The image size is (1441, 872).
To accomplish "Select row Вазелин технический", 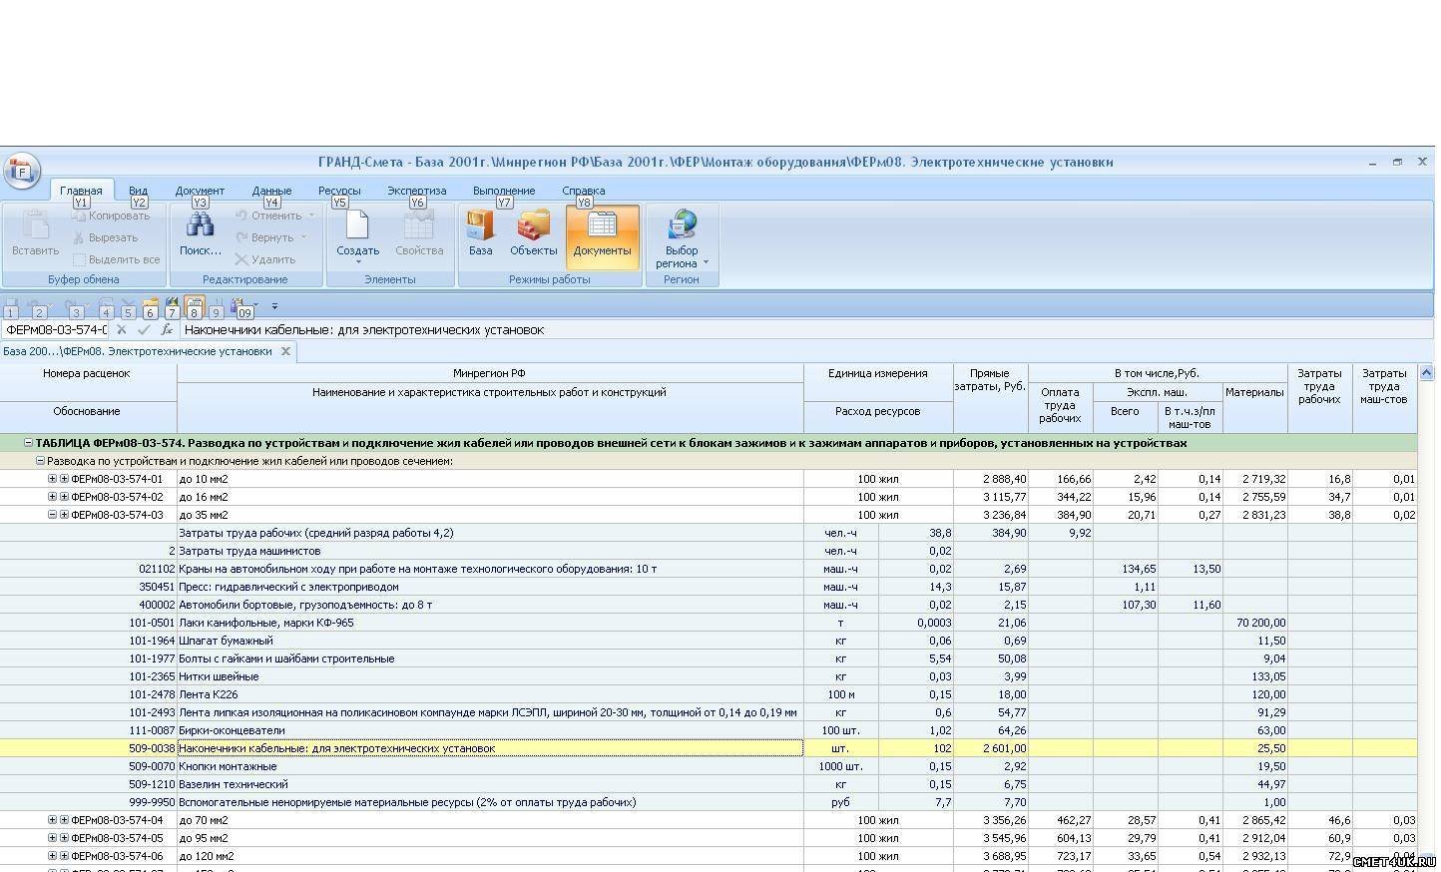I will (x=709, y=784).
